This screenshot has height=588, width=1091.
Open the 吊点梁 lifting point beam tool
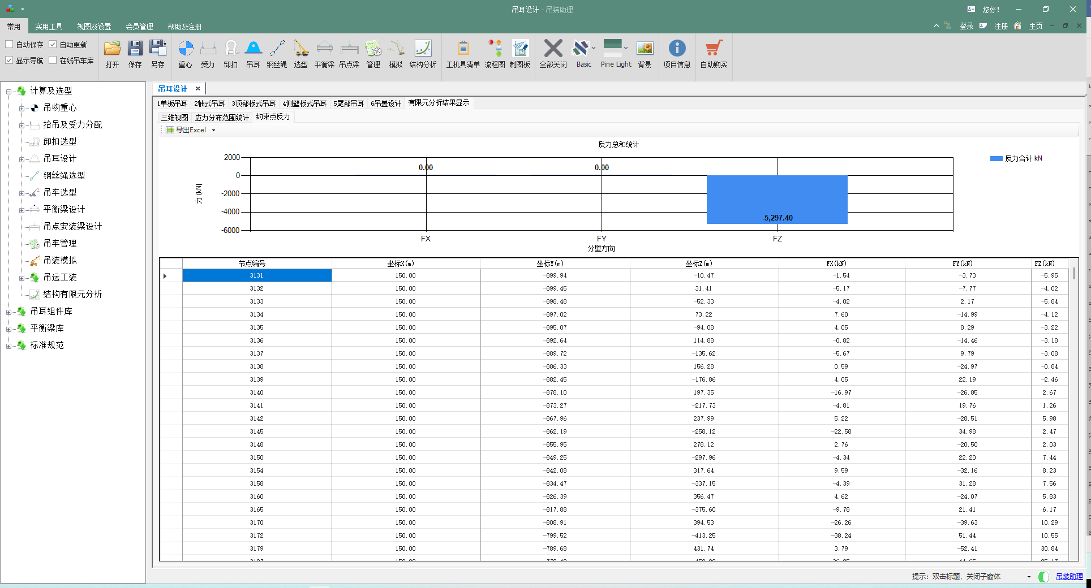349,54
